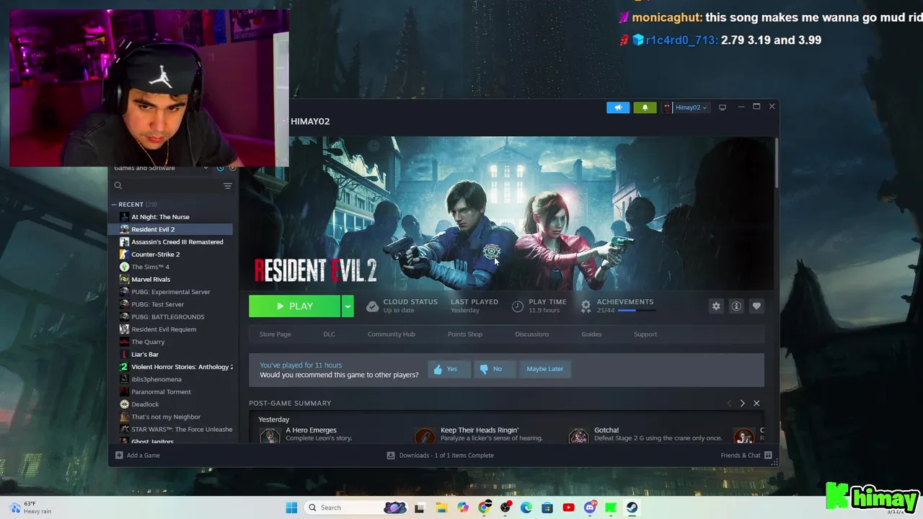The height and width of the screenshot is (519, 923).
Task: Open the Downloads status link
Action: click(x=441, y=456)
